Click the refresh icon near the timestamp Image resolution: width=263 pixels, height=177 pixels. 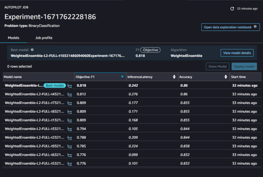pyautogui.click(x=232, y=9)
